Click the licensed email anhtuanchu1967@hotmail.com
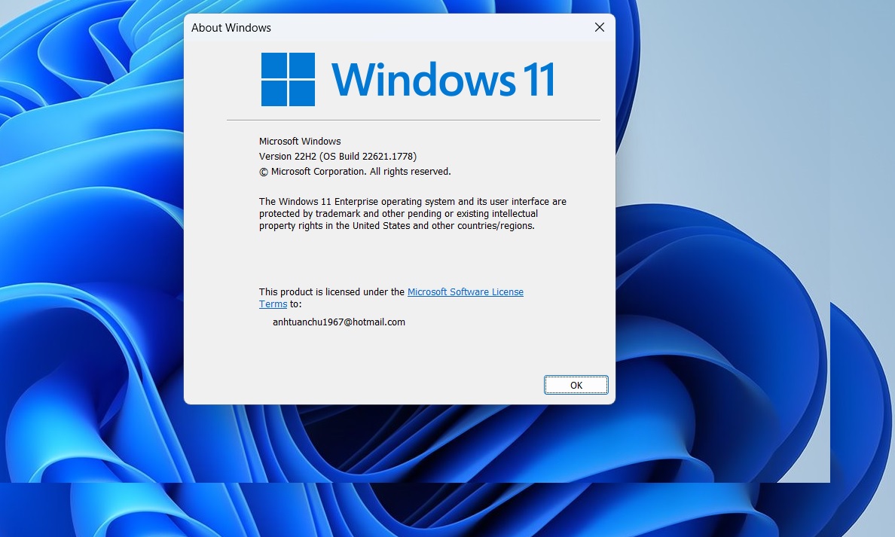 pos(339,322)
